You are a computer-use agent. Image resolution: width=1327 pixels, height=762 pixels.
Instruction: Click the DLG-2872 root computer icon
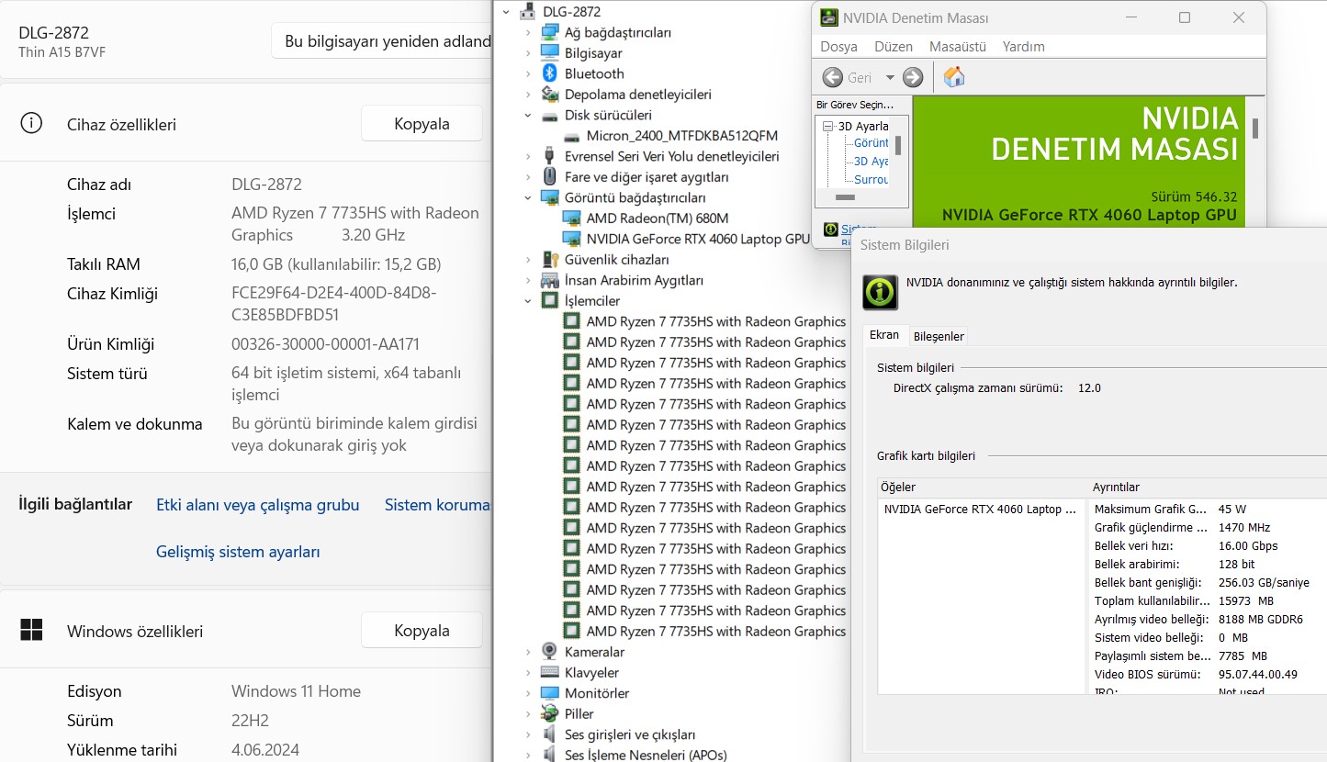pos(528,12)
